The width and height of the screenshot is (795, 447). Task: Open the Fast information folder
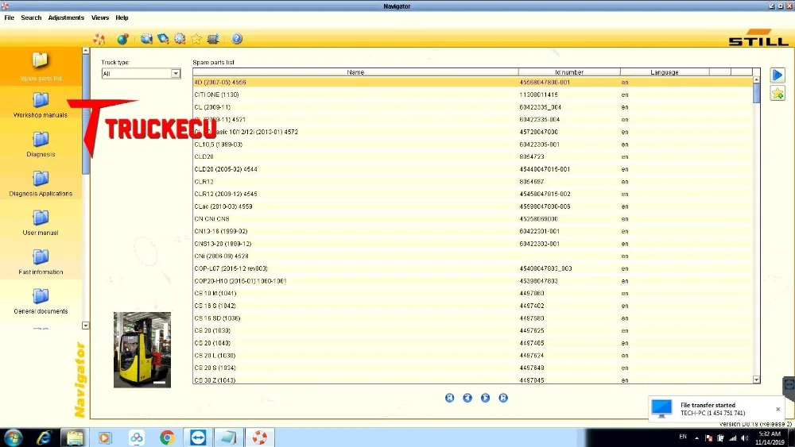click(41, 262)
